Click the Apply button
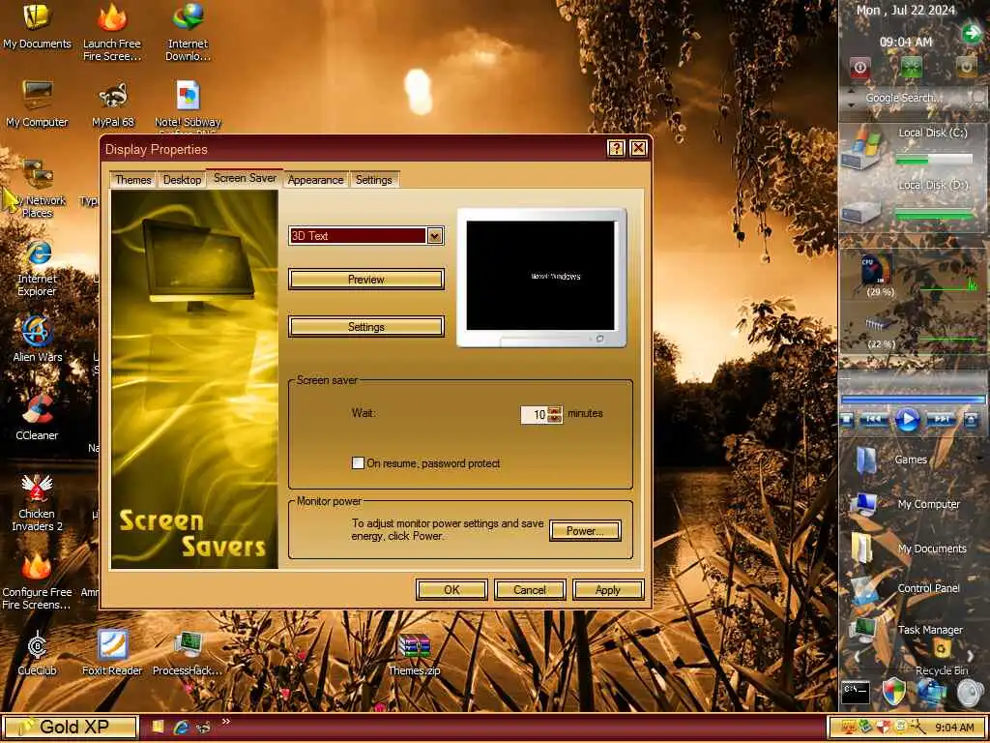The width and height of the screenshot is (990, 743). (608, 589)
